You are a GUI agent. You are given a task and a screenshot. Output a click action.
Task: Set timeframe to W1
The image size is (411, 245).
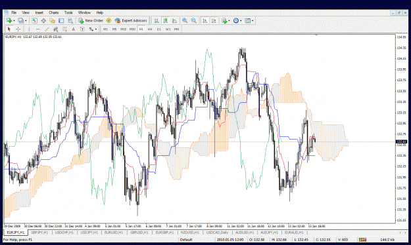click(x=168, y=29)
